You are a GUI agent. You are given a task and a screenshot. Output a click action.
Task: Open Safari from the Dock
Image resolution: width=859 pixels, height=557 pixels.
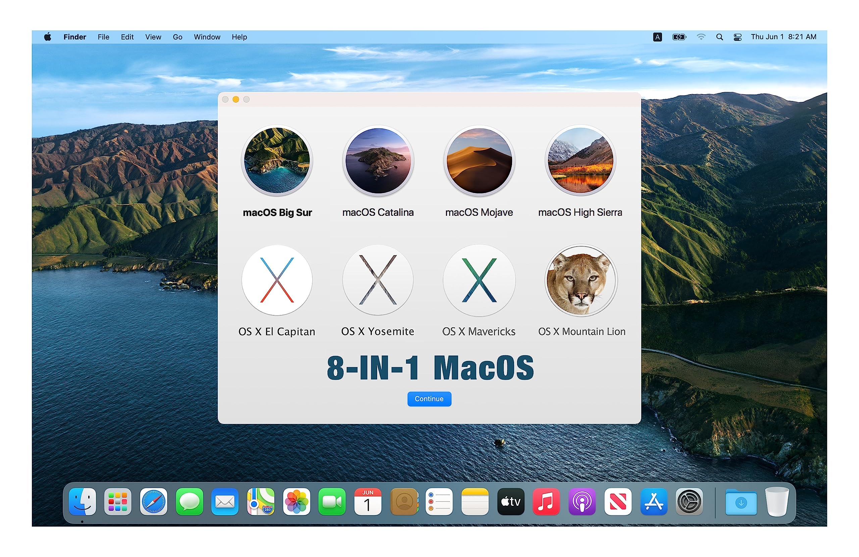pos(153,501)
